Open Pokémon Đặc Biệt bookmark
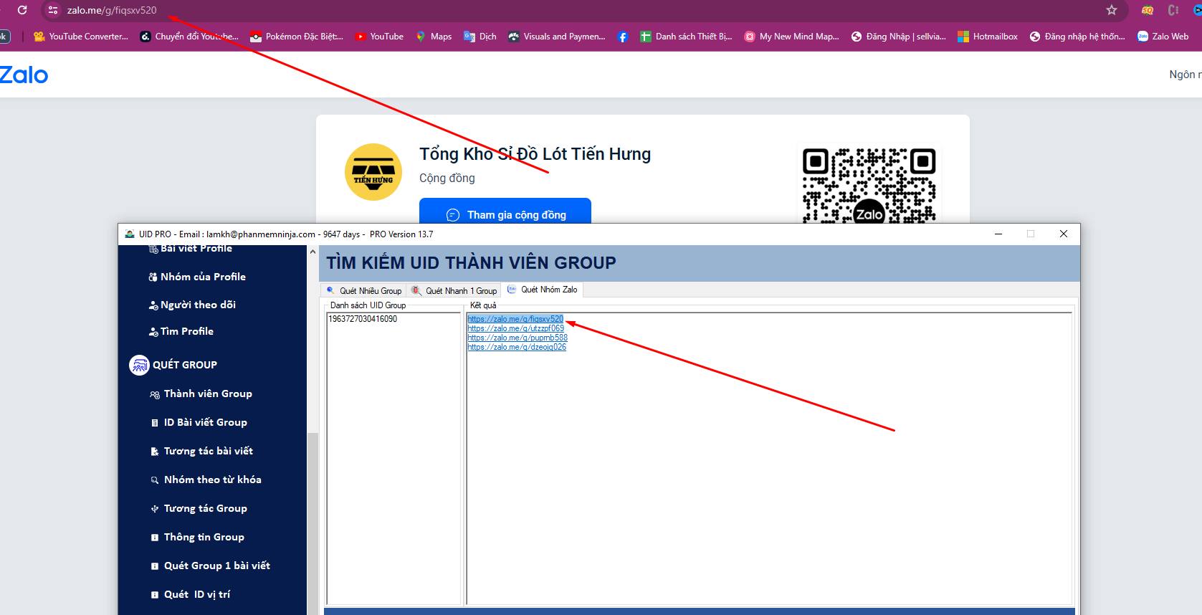The image size is (1202, 615). (297, 37)
